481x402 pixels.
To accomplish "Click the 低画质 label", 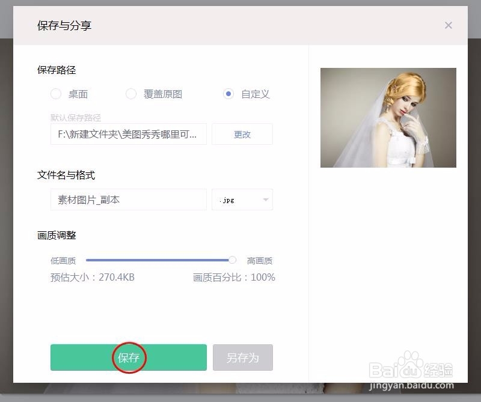I will click(63, 261).
